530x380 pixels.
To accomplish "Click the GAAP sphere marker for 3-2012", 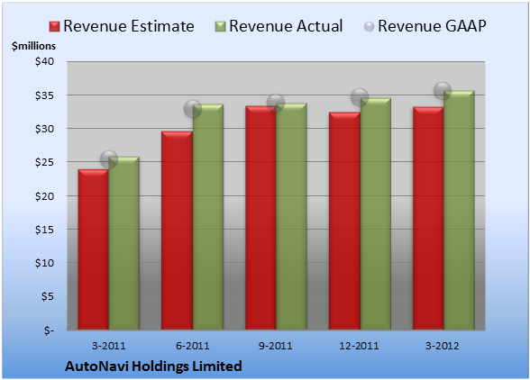I will [443, 91].
